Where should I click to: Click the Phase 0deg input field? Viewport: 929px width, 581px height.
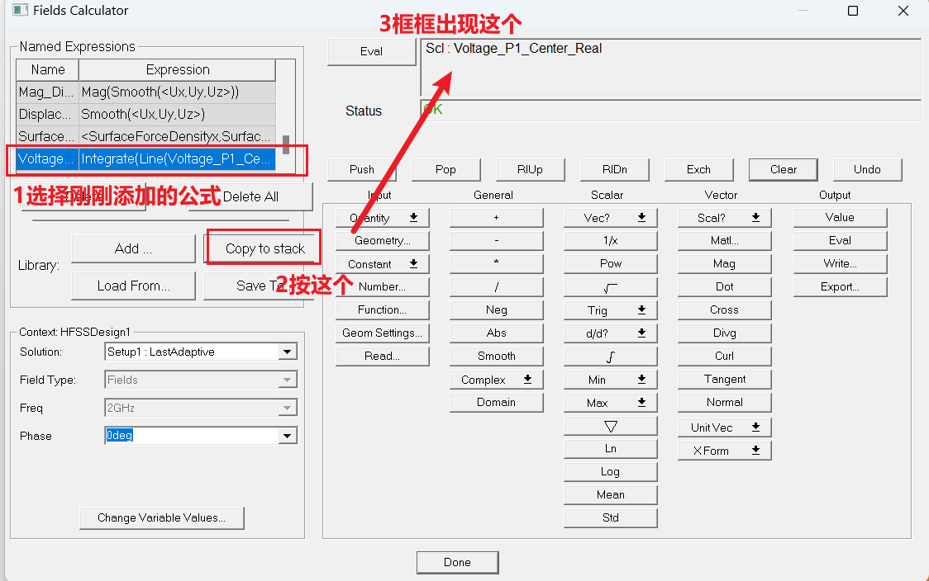coord(192,436)
